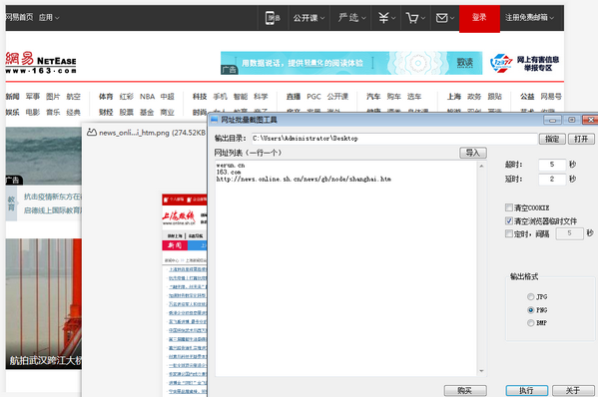The height and width of the screenshot is (397, 598).
Task: Click the NetEase 163.com logo
Action: [x=41, y=63]
